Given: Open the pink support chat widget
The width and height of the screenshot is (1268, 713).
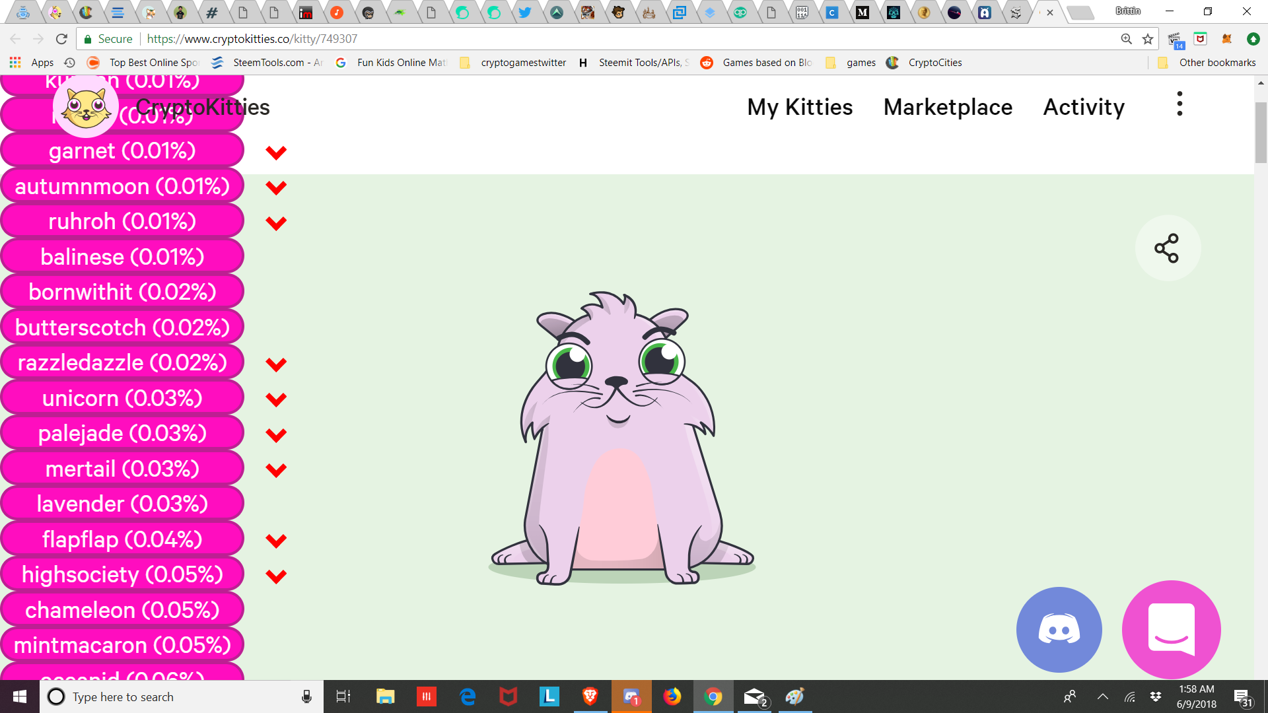Looking at the screenshot, I should (x=1171, y=629).
